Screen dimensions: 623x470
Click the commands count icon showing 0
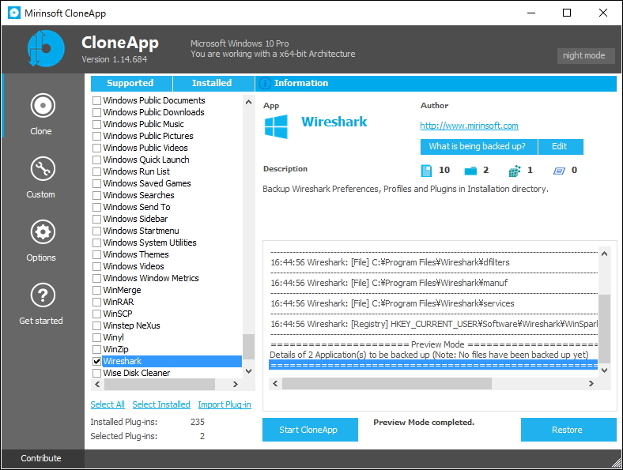click(559, 171)
